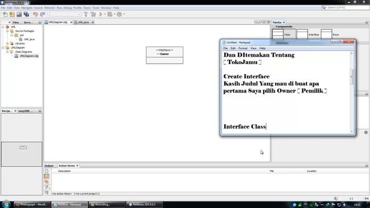Close the Action Items tab
The image size is (370, 208).
(x=77, y=166)
